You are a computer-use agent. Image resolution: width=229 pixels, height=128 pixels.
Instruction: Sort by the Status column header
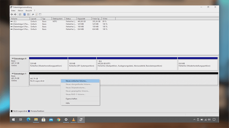[x=71, y=19]
